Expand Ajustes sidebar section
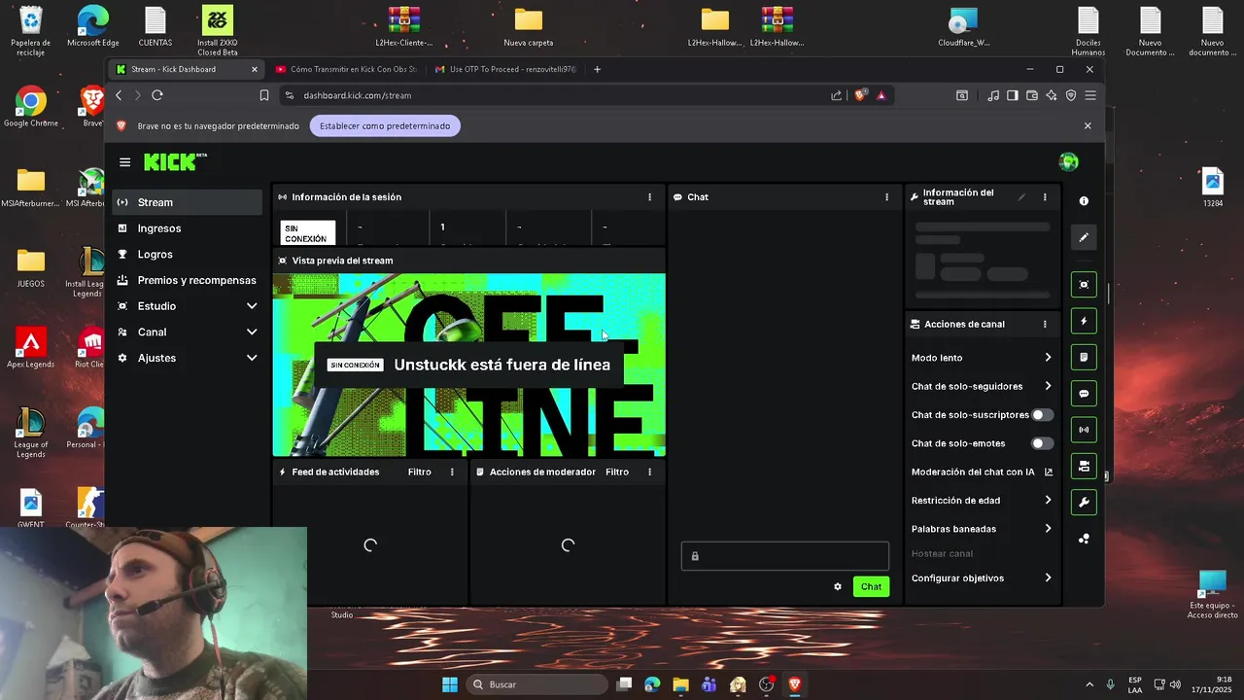This screenshot has height=700, width=1244. pos(187,358)
